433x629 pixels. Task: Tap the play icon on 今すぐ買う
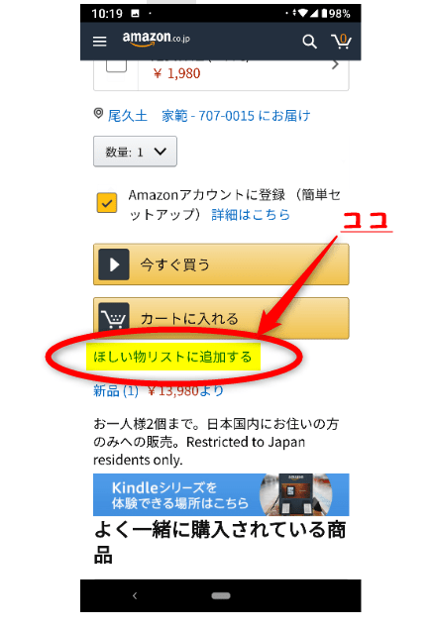114,264
